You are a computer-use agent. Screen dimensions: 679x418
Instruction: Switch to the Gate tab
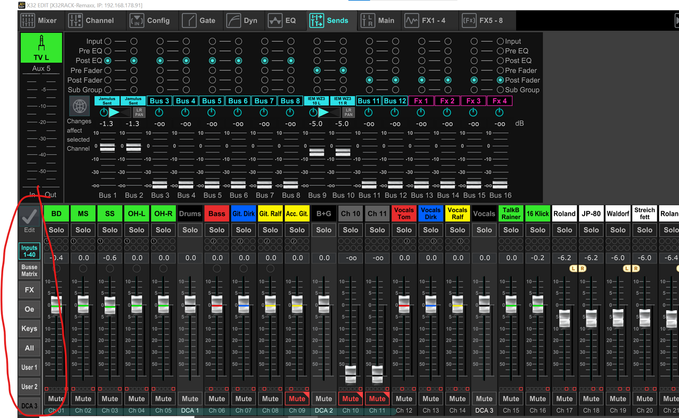click(x=199, y=21)
